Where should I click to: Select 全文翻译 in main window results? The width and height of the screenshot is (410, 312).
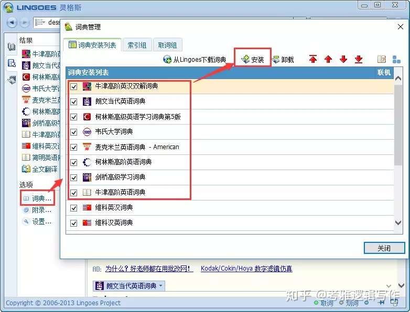click(40, 169)
